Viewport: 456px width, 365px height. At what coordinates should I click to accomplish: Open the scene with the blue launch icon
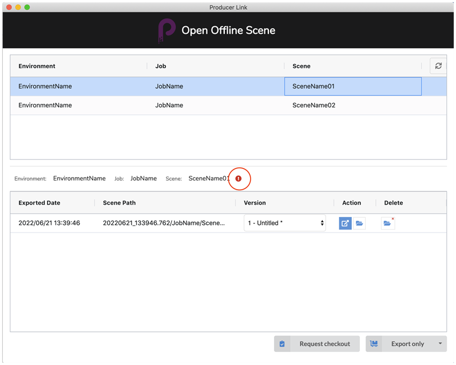(345, 223)
